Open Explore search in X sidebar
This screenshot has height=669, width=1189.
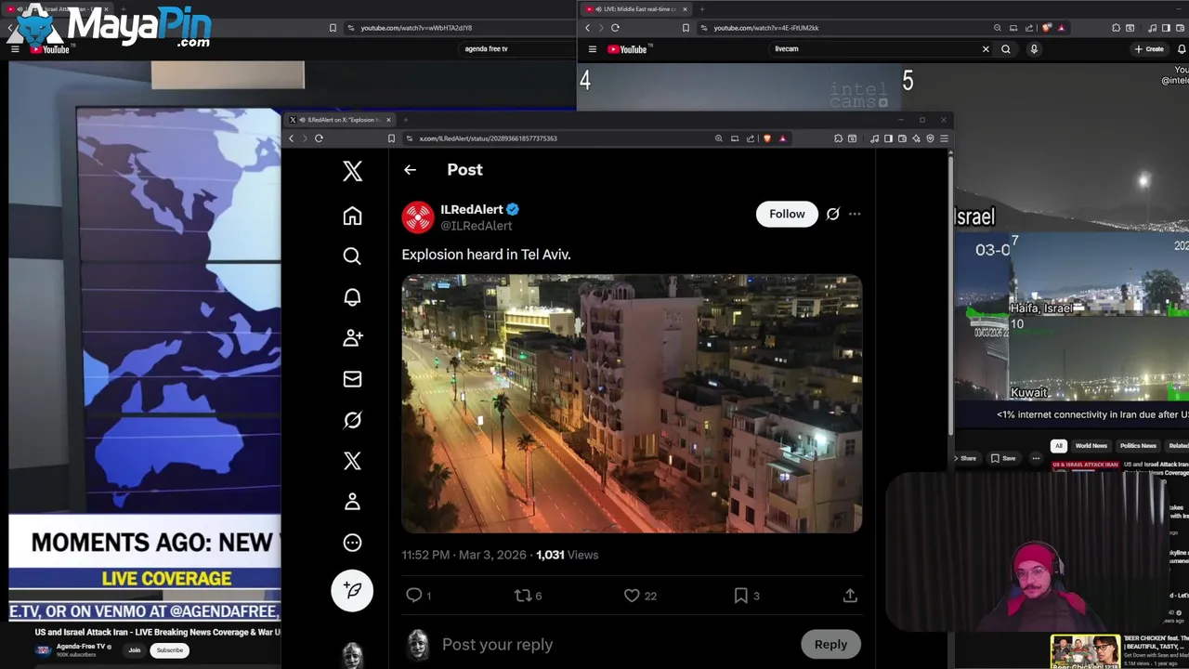click(x=352, y=256)
